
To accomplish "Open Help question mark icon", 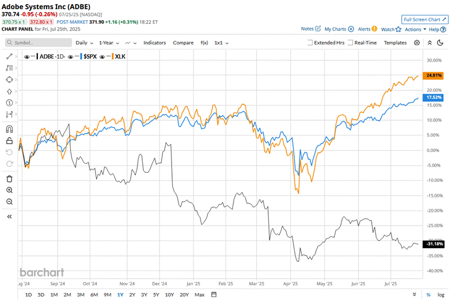I will point(443,29).
